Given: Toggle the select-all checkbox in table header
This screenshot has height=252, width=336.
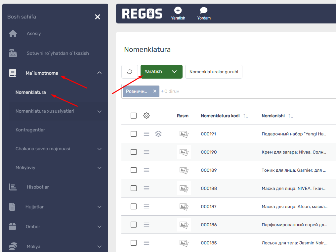Looking at the screenshot, I should 134,116.
